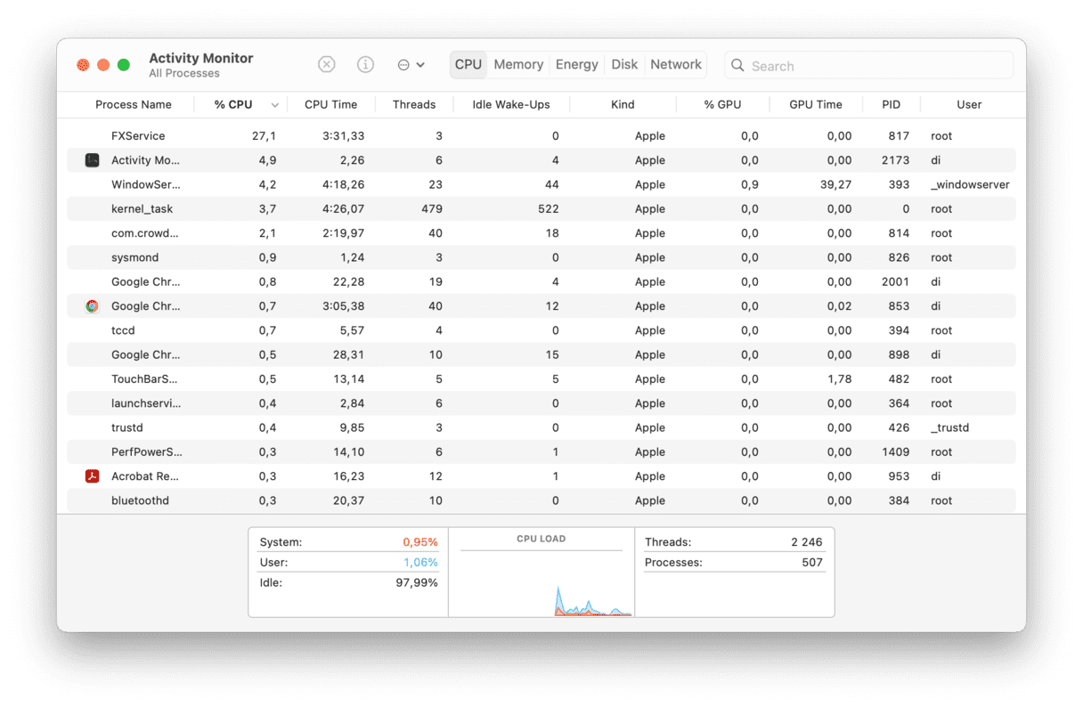Select the FXService process row
The height and width of the screenshot is (707, 1083).
click(x=541, y=136)
